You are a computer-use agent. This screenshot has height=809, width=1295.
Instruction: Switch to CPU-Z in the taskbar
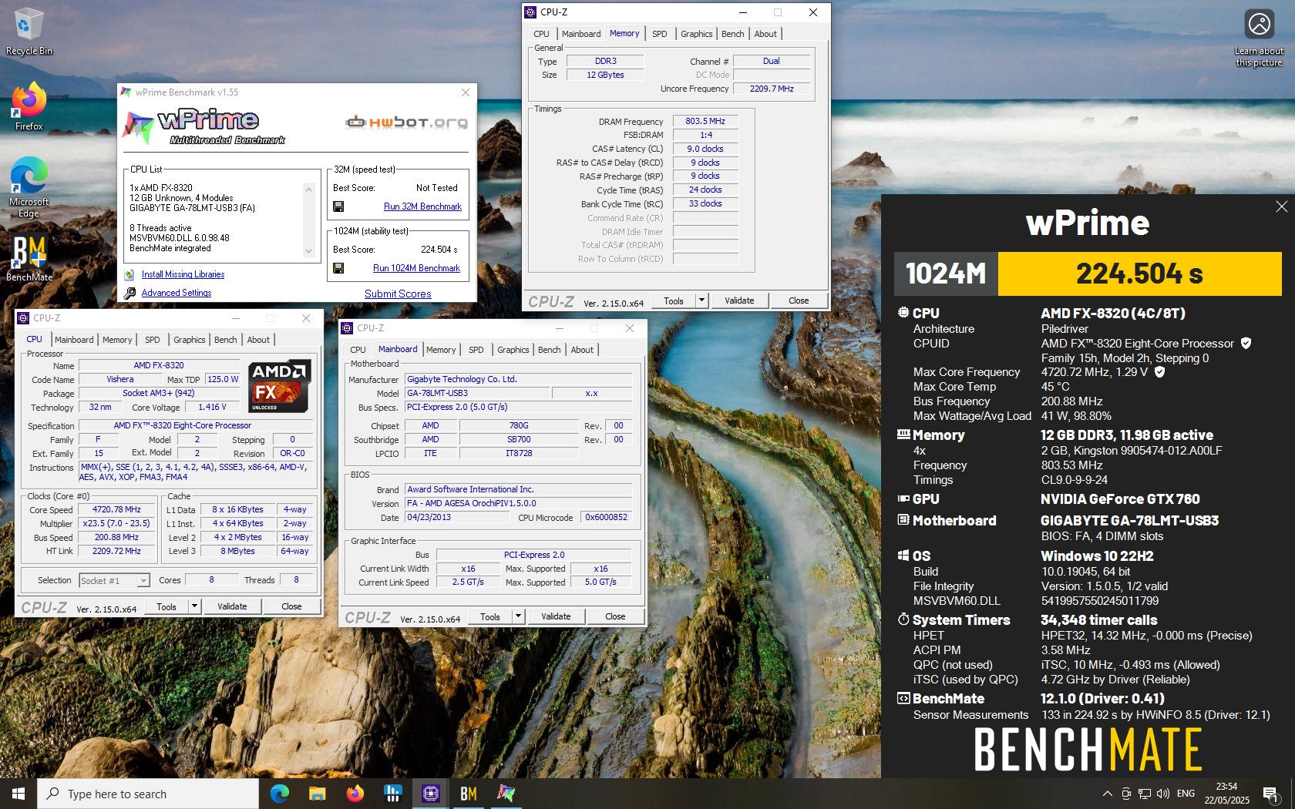pos(430,794)
